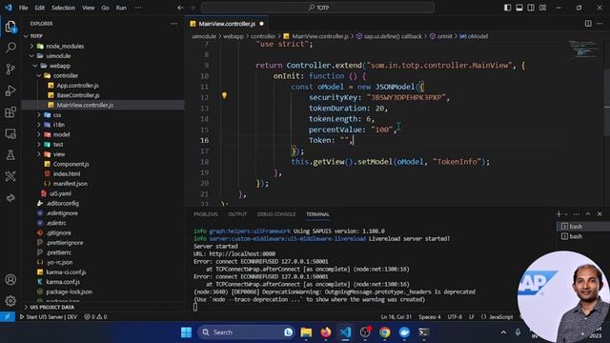Open the Testing flask view
Image resolution: width=610 pixels, height=343 pixels.
click(10, 154)
